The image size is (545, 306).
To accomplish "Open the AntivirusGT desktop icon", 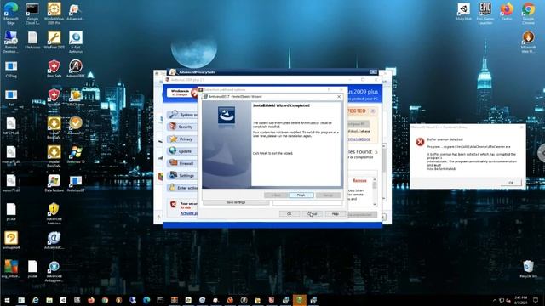I will point(76,184).
